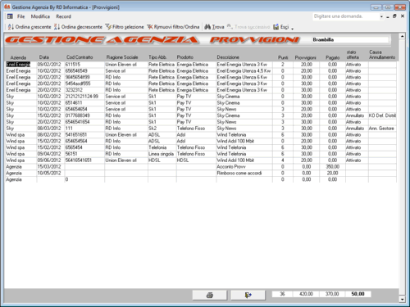This screenshot has height=307, width=410.
Task: Click 'Ann. Gestore' cancellation cause
Action: click(x=382, y=129)
